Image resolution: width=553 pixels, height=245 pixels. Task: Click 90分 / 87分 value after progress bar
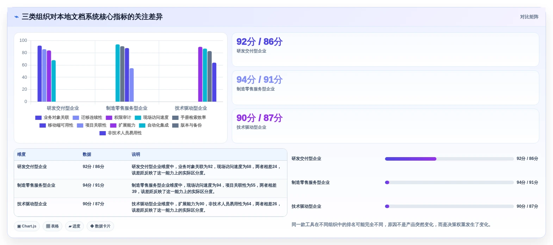click(x=527, y=206)
